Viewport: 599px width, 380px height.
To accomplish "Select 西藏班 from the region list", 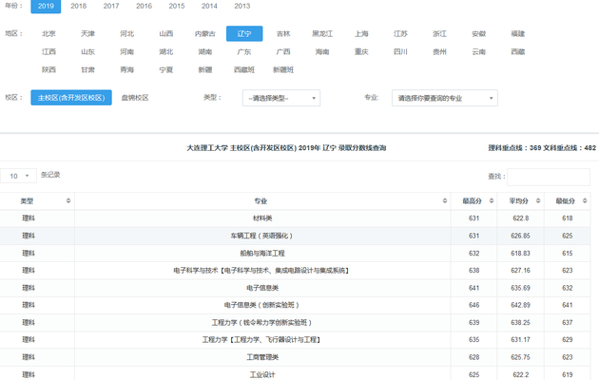I will pos(244,69).
